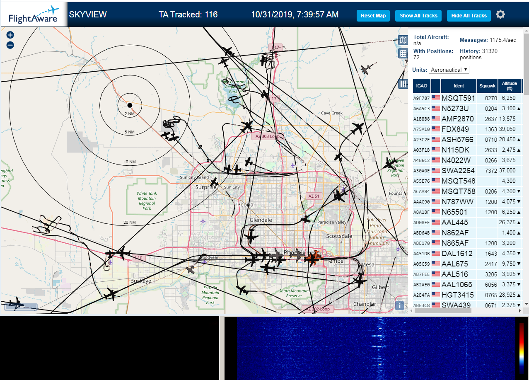Open the map layer switcher icon
The width and height of the screenshot is (529, 380).
tap(403, 40)
